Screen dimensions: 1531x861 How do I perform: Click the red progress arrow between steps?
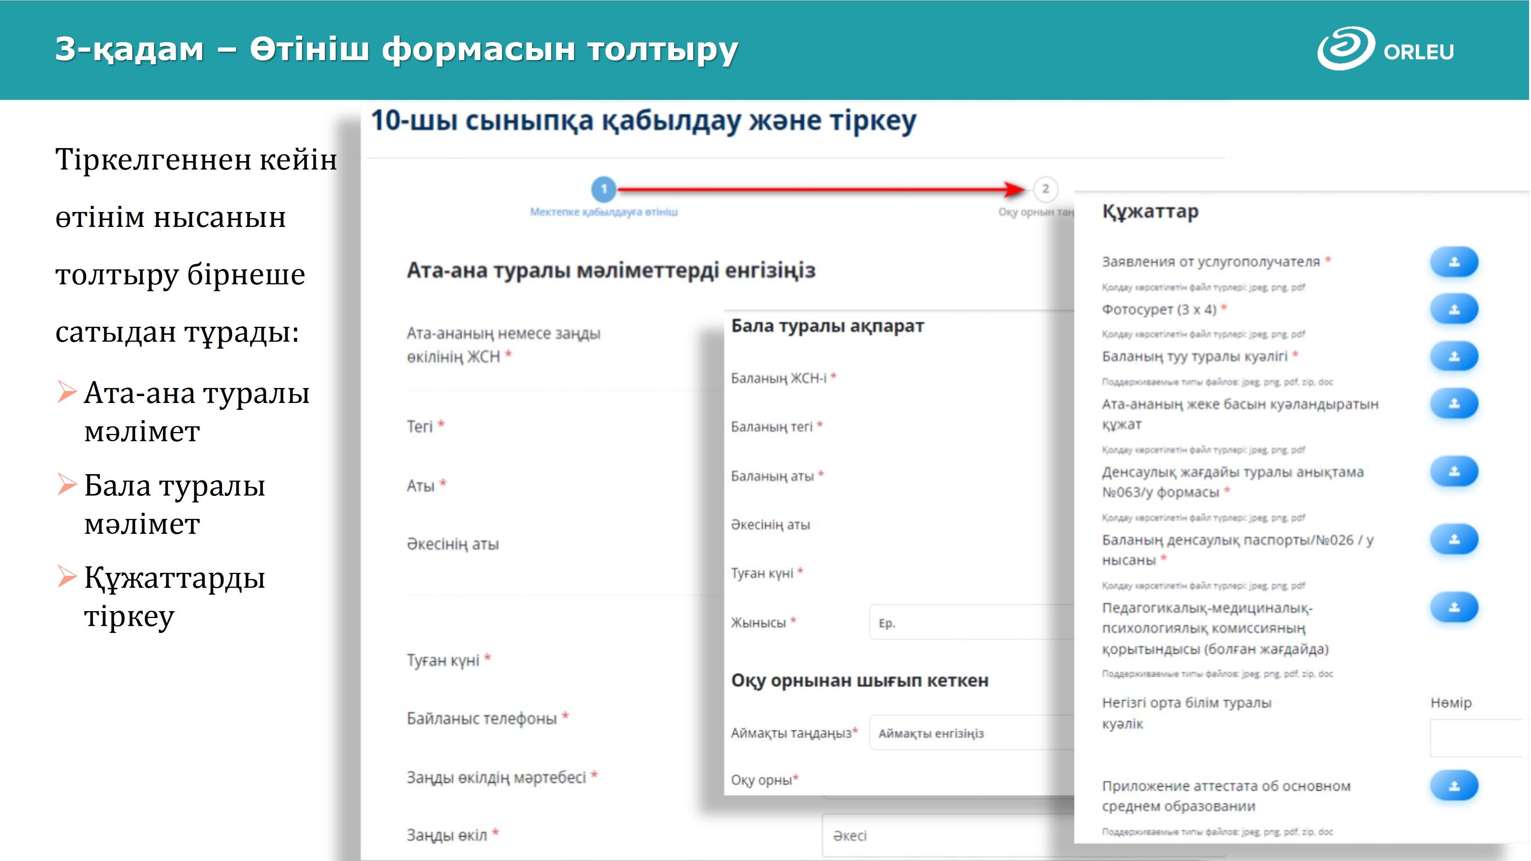click(x=820, y=189)
